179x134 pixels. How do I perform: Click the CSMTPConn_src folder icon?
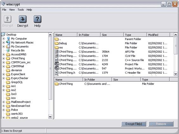point(8,62)
